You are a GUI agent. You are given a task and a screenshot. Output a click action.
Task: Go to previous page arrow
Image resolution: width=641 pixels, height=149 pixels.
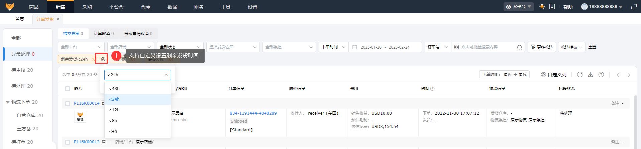tap(618, 75)
